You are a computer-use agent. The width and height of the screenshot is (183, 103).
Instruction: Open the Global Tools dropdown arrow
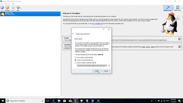coord(182,8)
